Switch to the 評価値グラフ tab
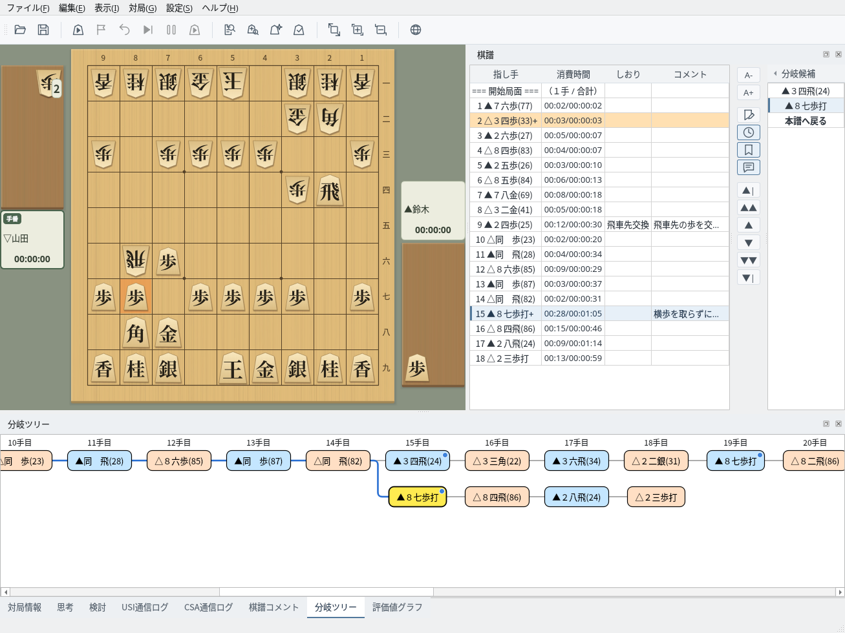The height and width of the screenshot is (633, 845). tap(397, 607)
